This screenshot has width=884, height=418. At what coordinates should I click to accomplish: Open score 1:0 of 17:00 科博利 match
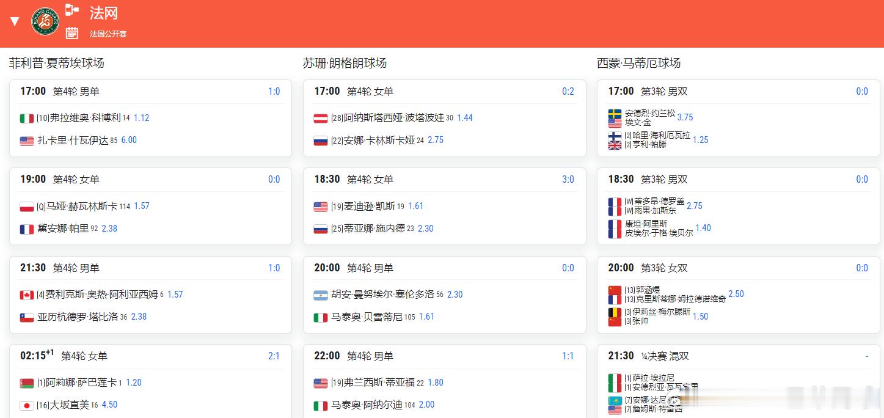coord(274,92)
